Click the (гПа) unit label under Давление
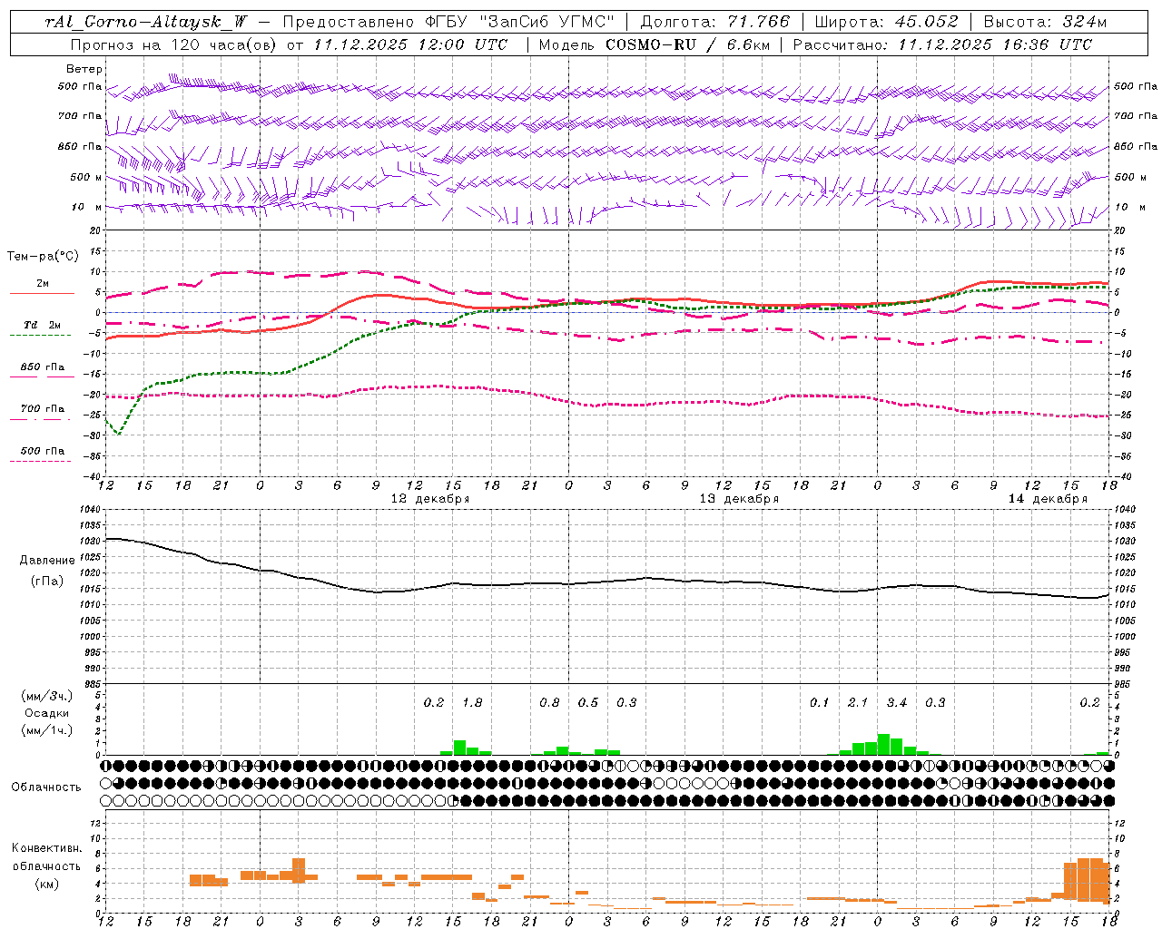 47,582
